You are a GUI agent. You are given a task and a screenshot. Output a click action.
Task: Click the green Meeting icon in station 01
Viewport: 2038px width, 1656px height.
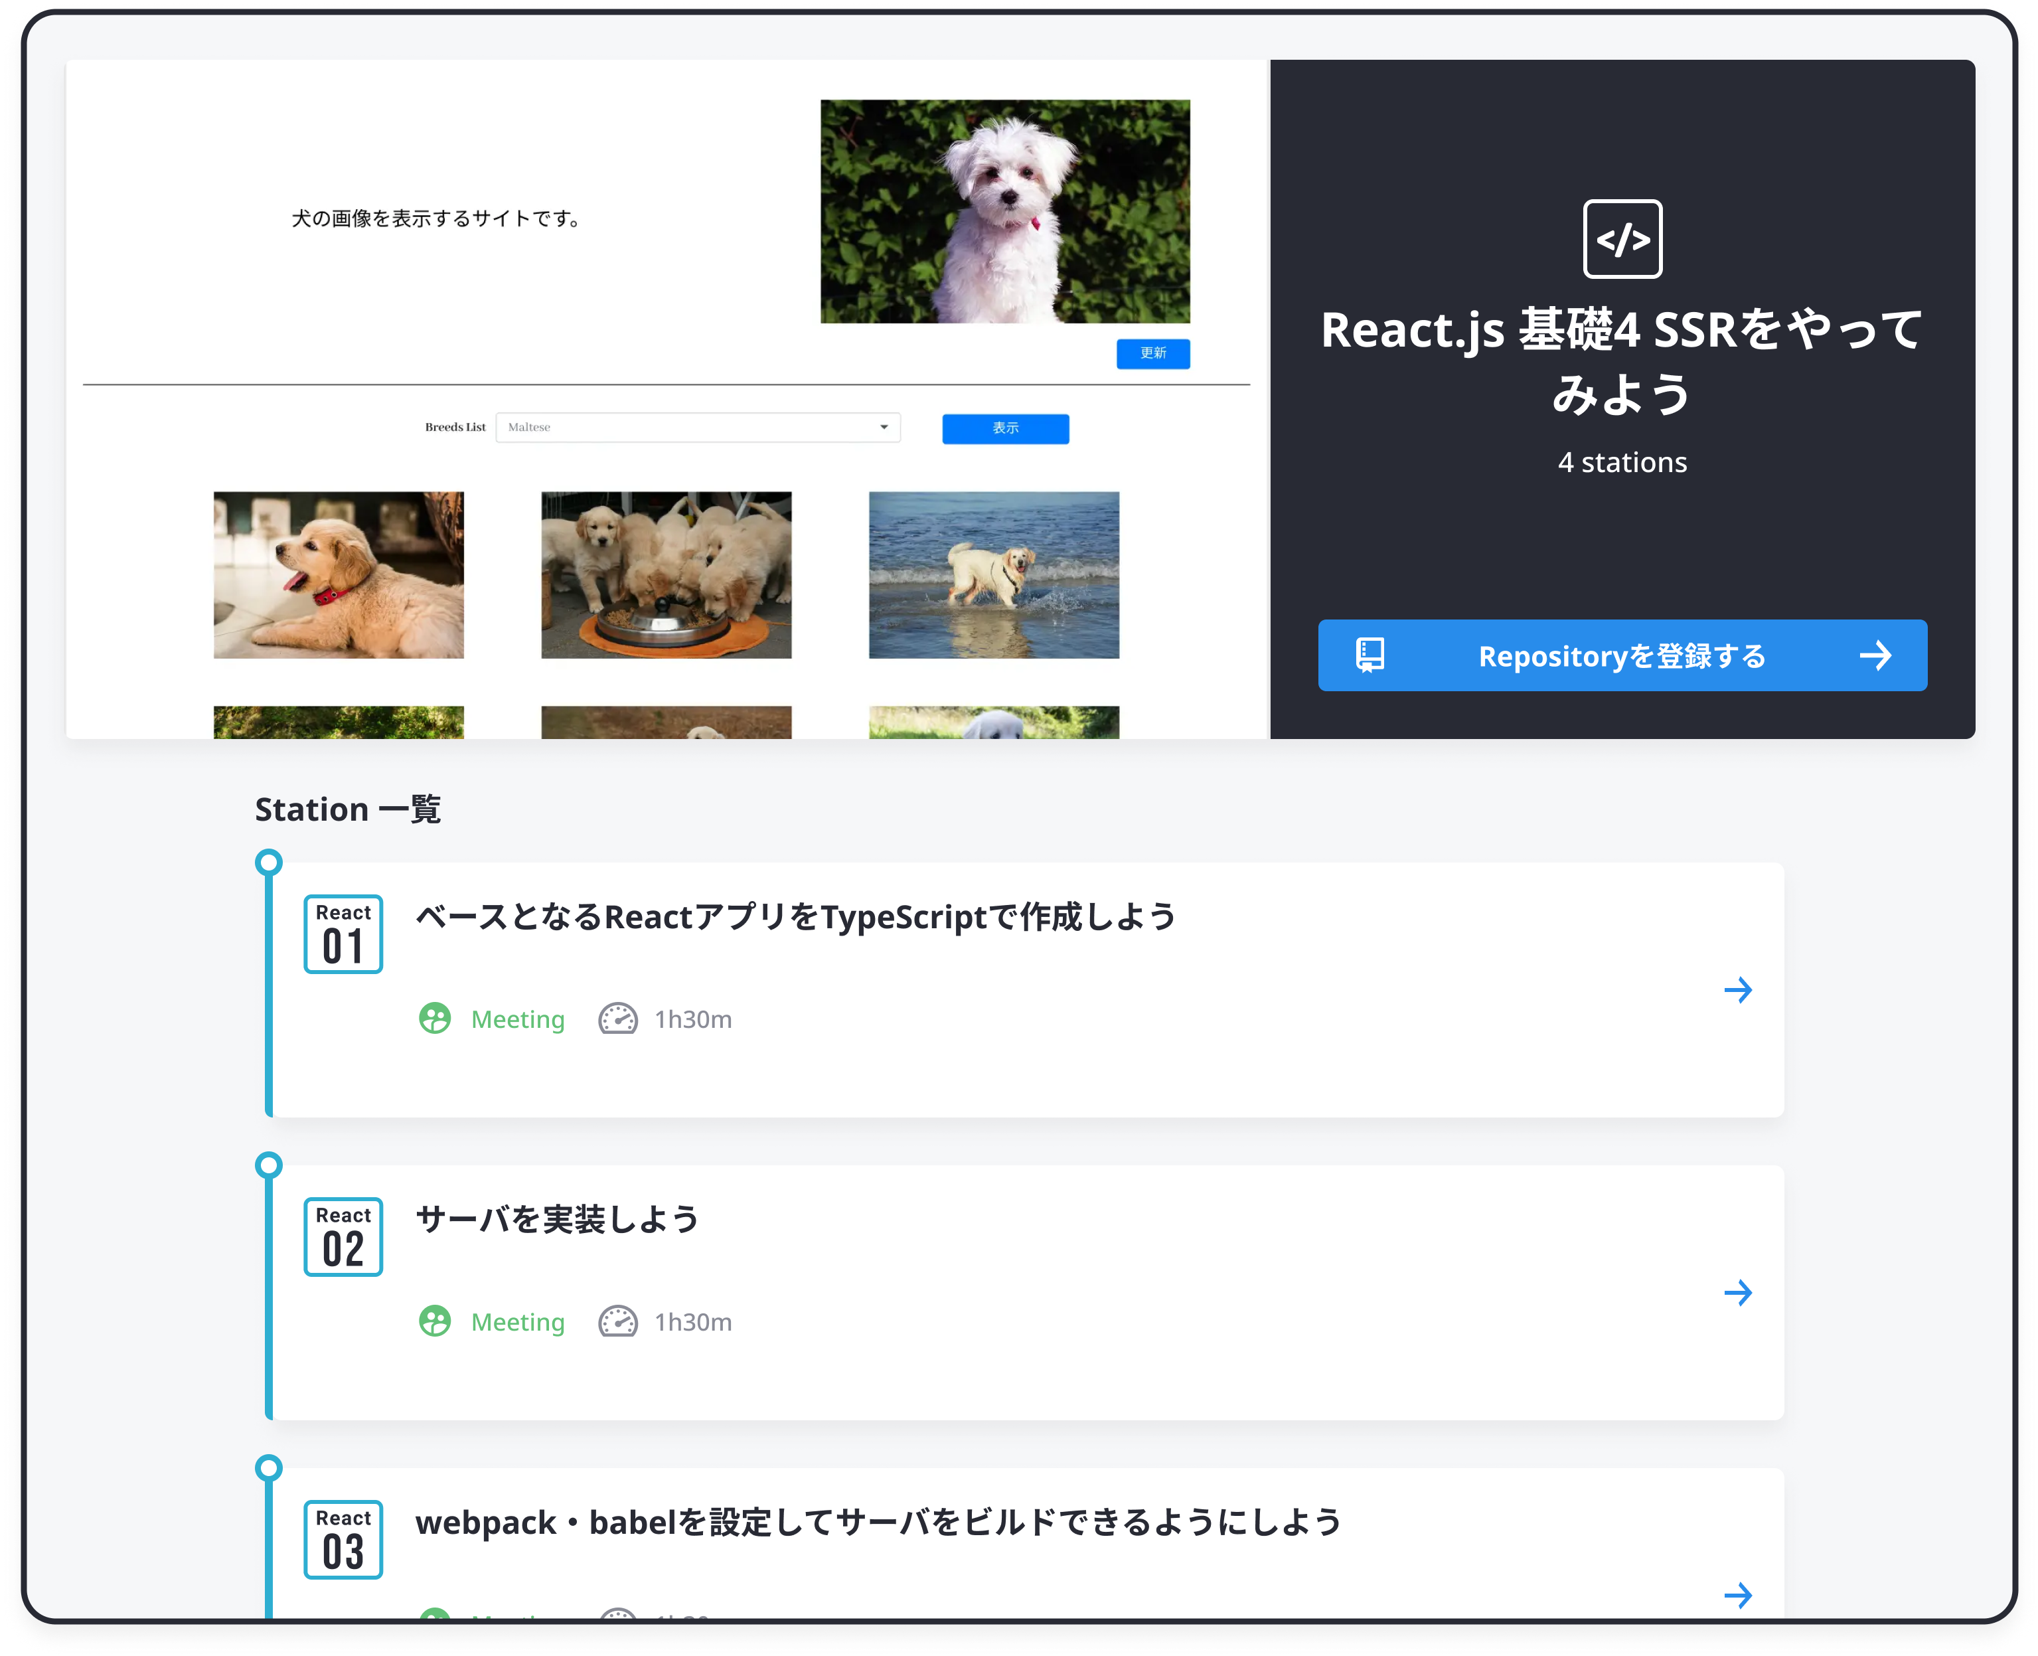click(435, 1019)
